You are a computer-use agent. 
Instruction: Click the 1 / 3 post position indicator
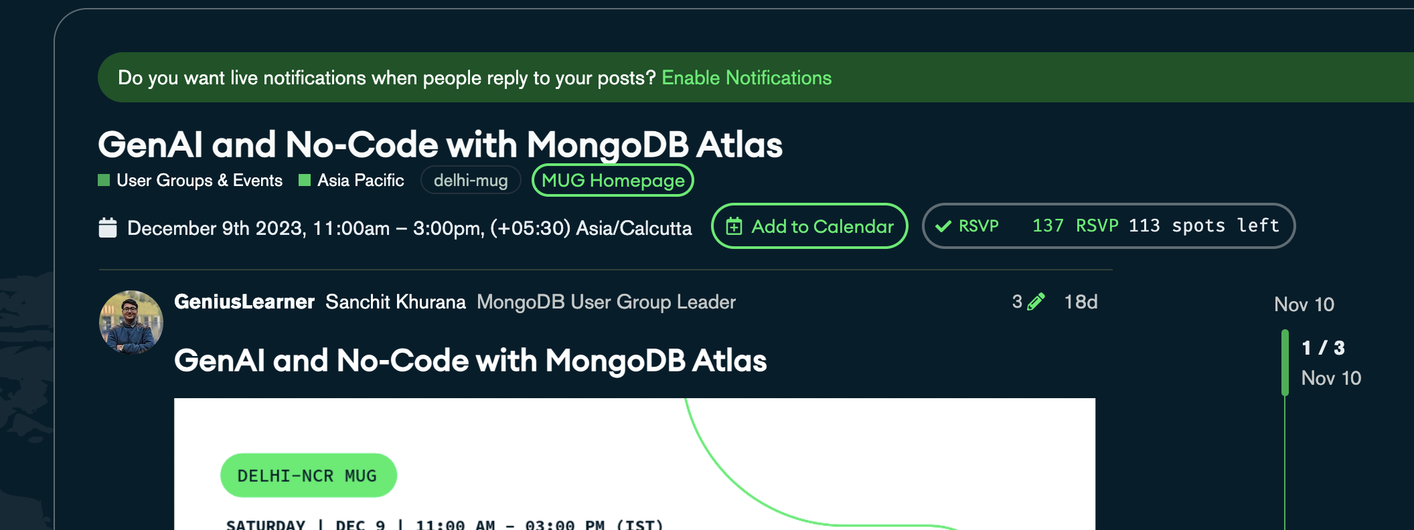pyautogui.click(x=1323, y=348)
